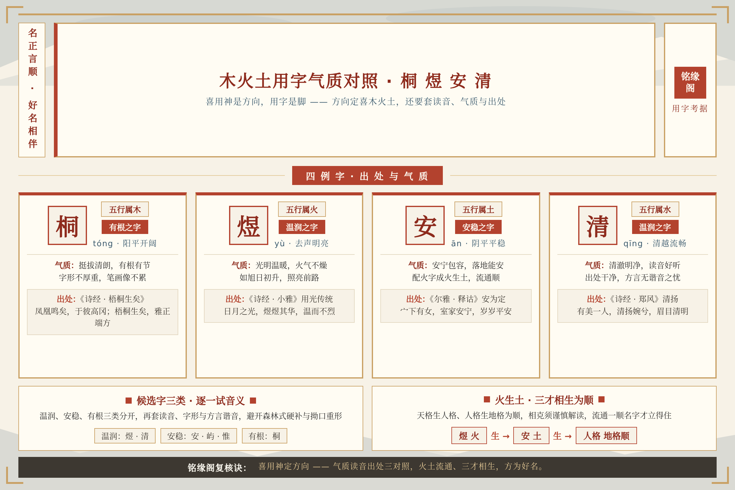Click the pinyin line yù · 去声明亮
The image size is (735, 490).
(302, 243)
